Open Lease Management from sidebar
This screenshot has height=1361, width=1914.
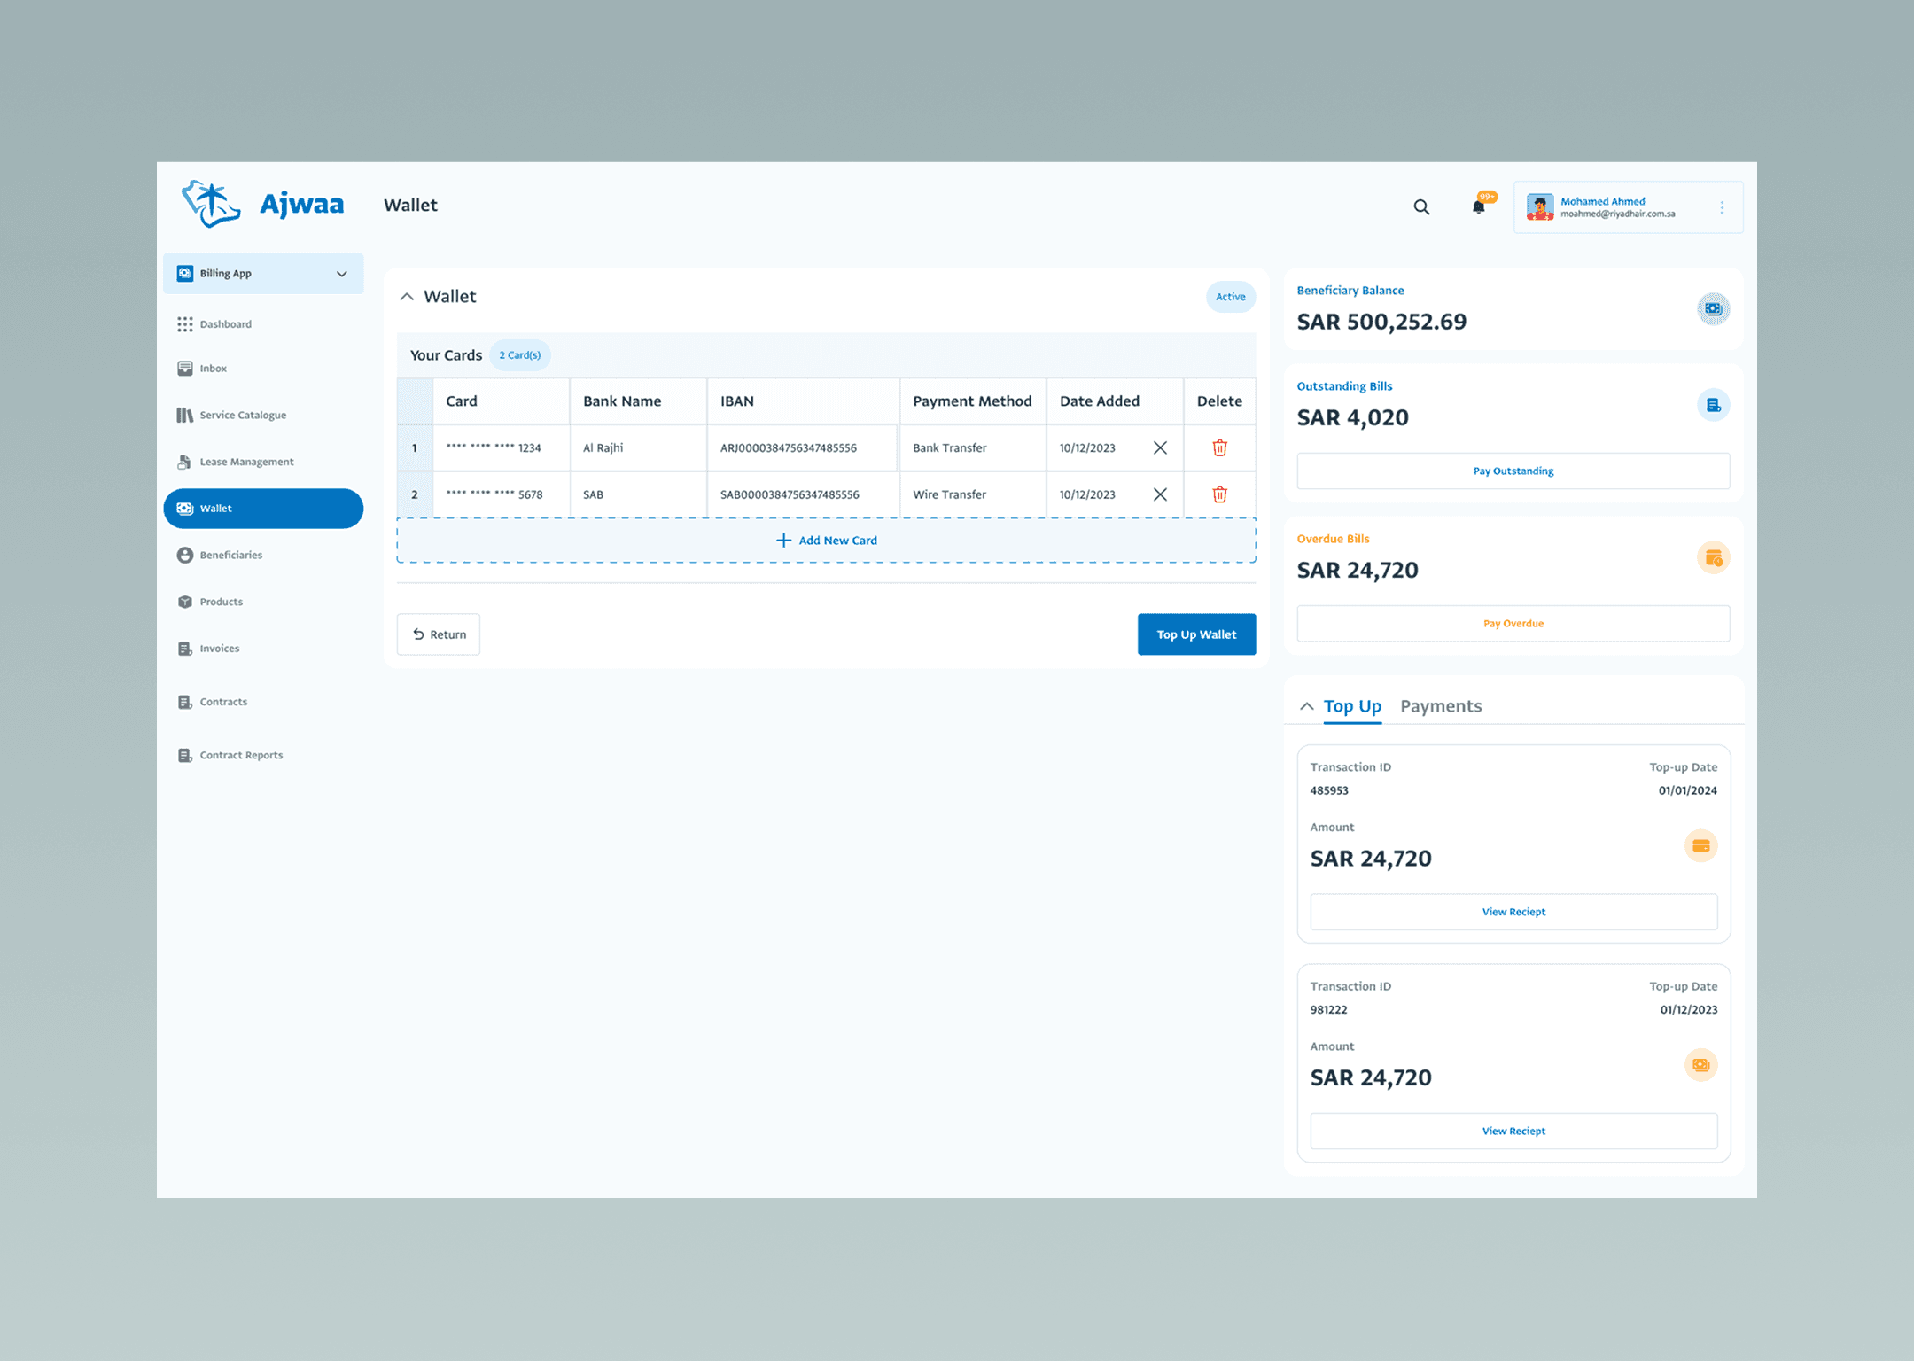click(x=245, y=462)
